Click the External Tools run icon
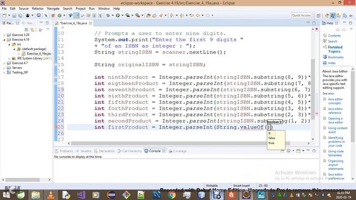Image resolution: width=356 pixels, height=200 pixels. [137, 16]
